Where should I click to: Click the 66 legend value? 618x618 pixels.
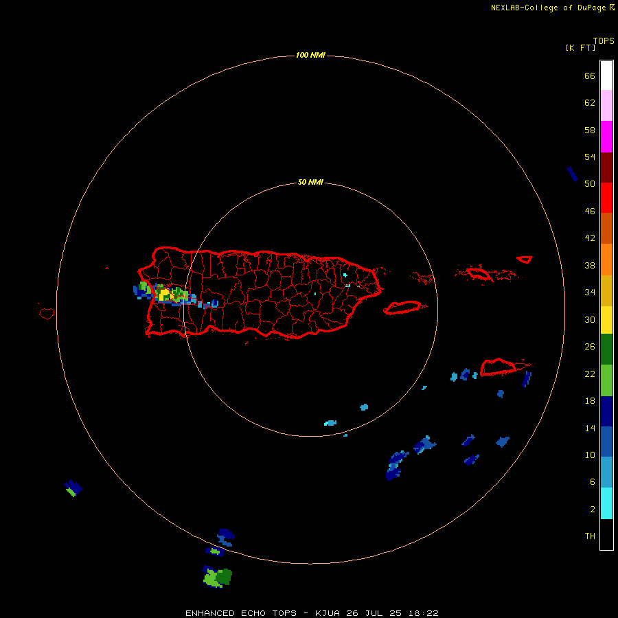(x=590, y=76)
